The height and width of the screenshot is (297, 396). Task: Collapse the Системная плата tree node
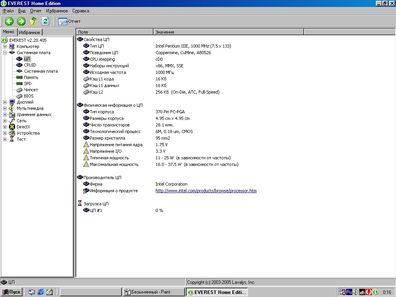pos(5,53)
